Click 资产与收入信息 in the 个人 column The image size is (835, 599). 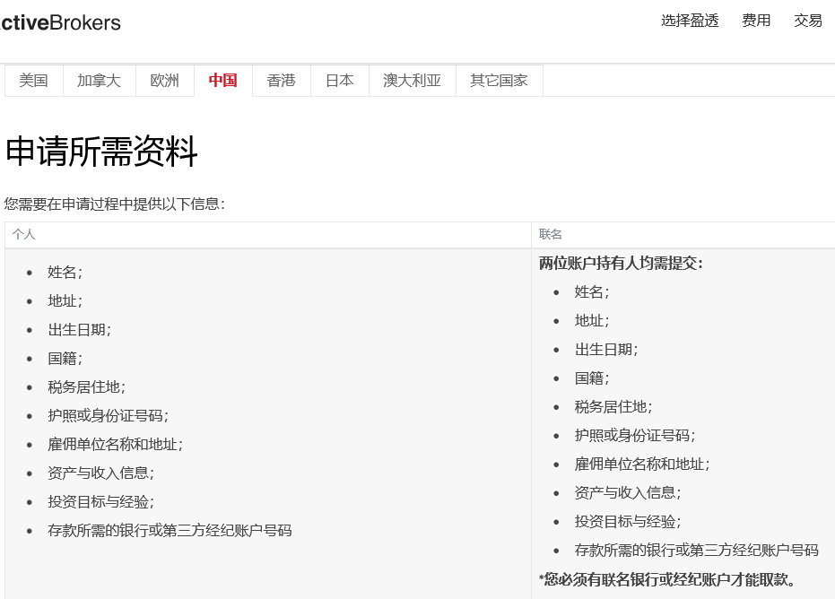pyautogui.click(x=100, y=473)
